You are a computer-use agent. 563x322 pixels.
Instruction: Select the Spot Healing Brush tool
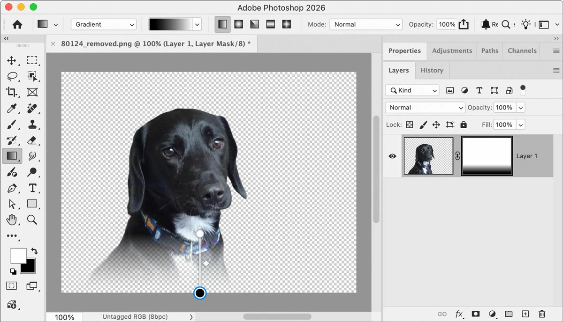click(32, 109)
